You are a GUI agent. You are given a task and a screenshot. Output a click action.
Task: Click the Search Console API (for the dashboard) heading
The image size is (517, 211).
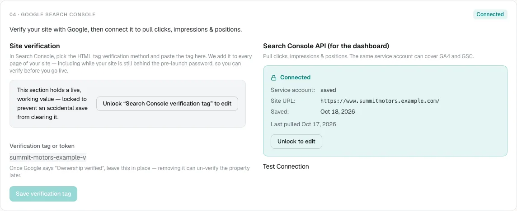tap(326, 46)
